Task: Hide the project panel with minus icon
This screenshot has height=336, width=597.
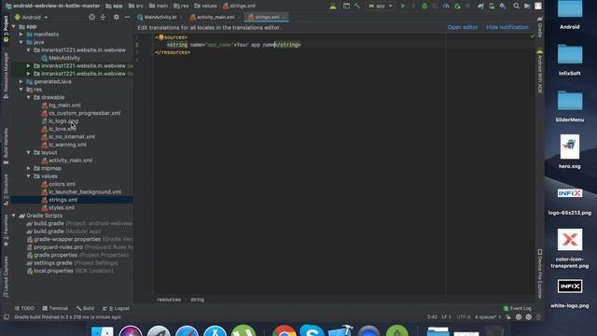Action: 127,17
